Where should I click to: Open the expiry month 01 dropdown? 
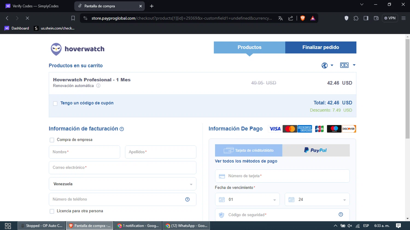pyautogui.click(x=247, y=199)
